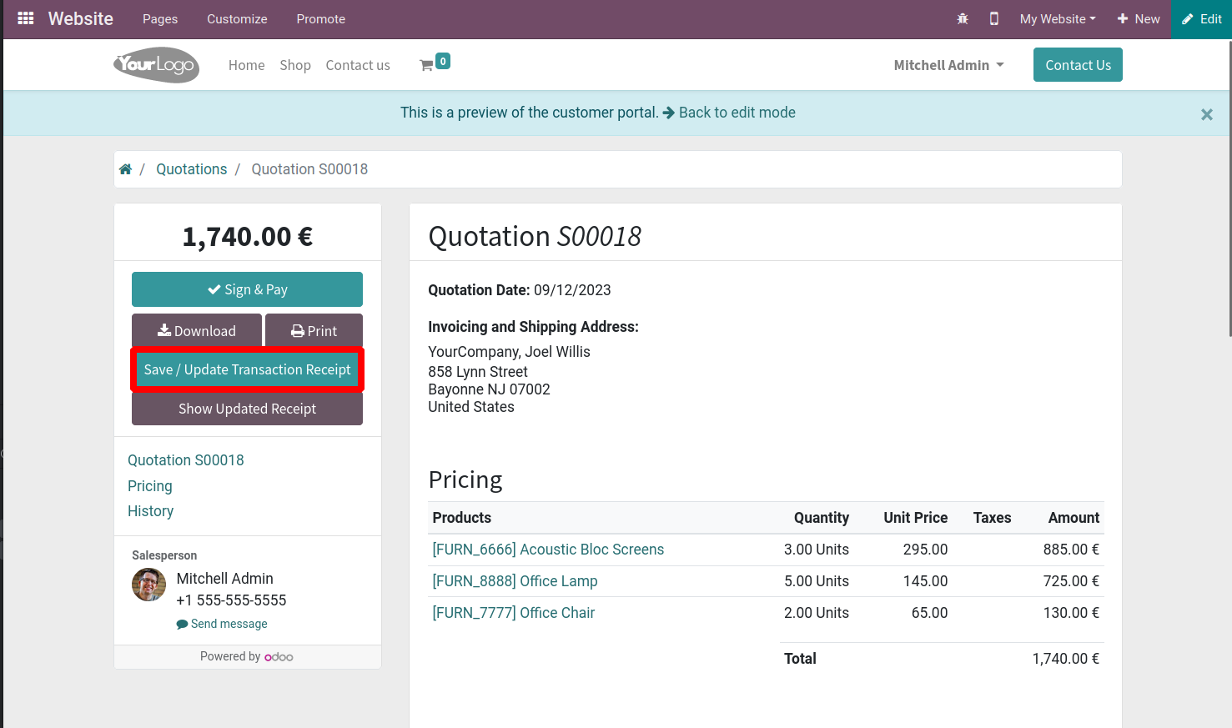The image size is (1232, 728).
Task: Open the Office Lamp product link
Action: click(x=515, y=581)
